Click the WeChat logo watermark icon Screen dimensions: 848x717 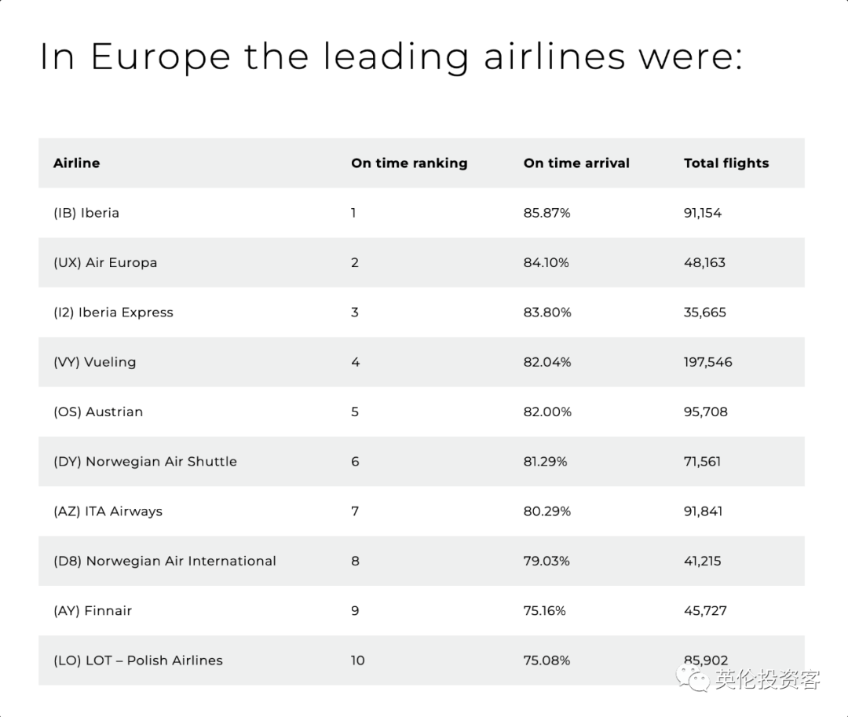click(x=693, y=678)
